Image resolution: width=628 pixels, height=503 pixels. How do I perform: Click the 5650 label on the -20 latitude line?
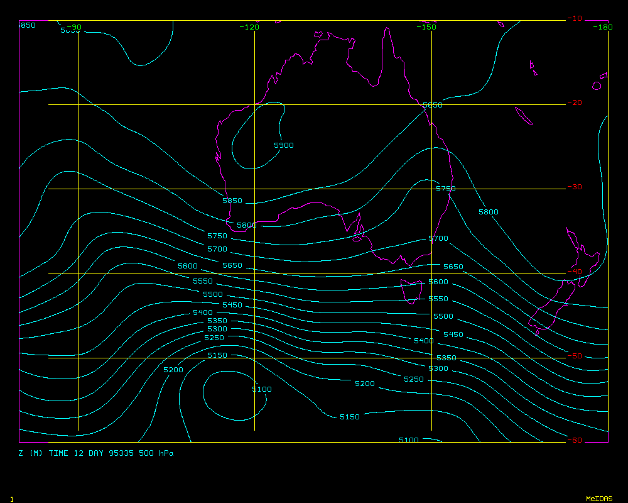click(x=432, y=105)
